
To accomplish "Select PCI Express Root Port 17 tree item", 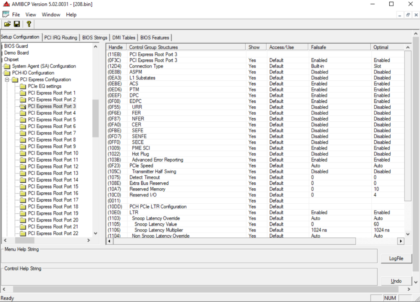I will (x=53, y=200).
